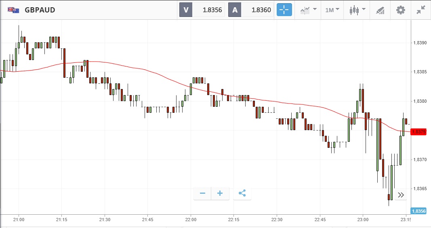Click the 22:00 time axis label
The height and width of the screenshot is (228, 431).
[x=191, y=220]
